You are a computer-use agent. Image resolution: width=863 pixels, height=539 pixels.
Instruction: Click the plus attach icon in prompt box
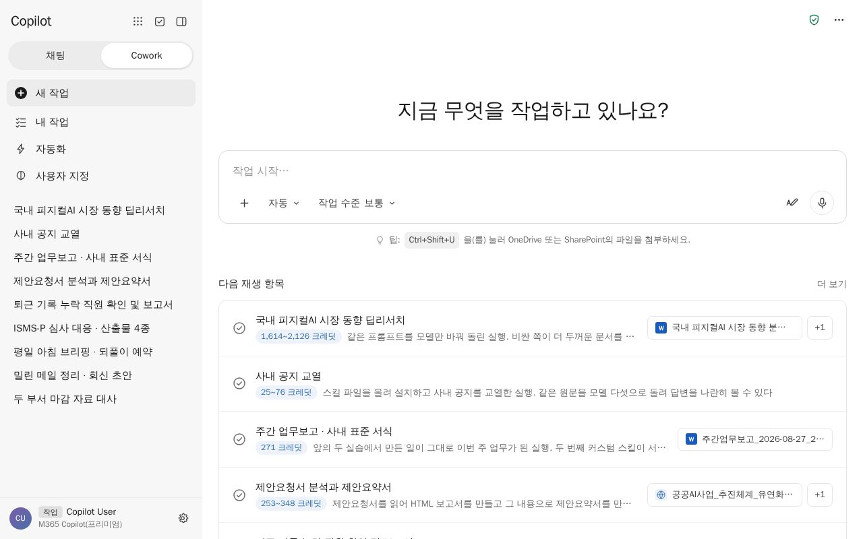[244, 203]
